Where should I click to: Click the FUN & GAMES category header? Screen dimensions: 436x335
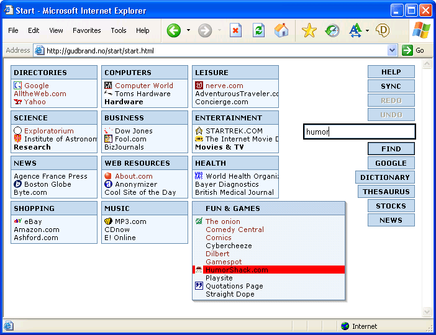pos(268,208)
